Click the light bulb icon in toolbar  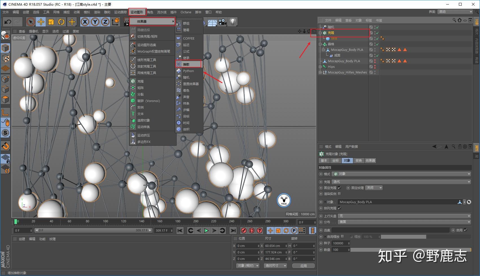point(233,22)
